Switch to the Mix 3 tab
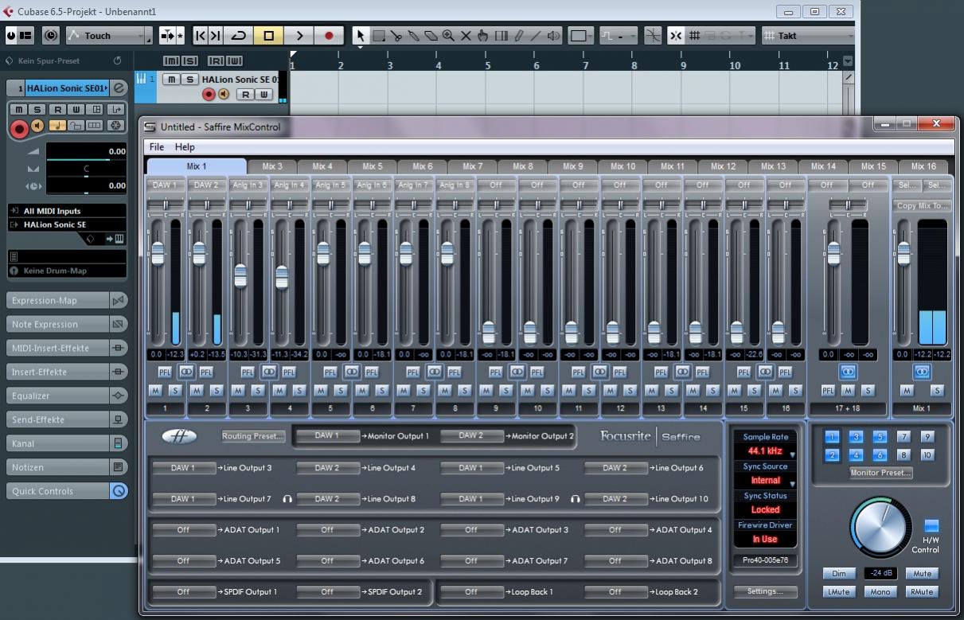Screen dimensions: 964x620 tap(273, 166)
